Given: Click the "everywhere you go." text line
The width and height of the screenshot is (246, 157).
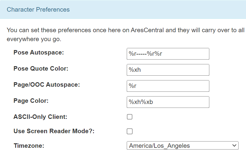Looking at the screenshot, I should pyautogui.click(x=34, y=39).
